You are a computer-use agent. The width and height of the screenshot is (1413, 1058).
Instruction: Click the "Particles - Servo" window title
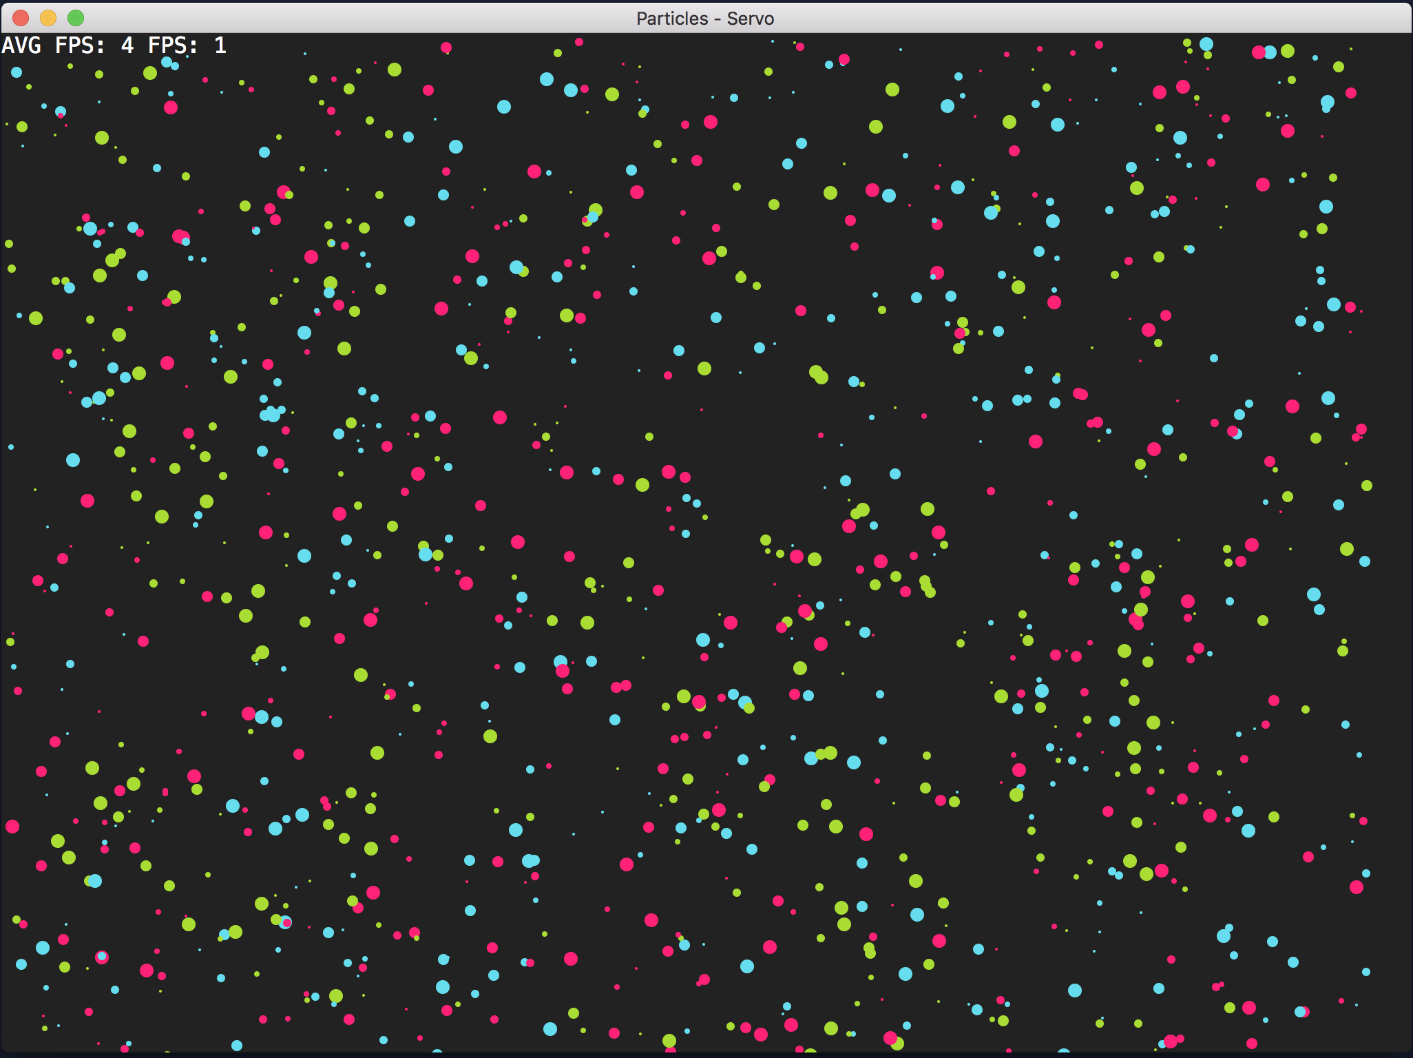[705, 19]
